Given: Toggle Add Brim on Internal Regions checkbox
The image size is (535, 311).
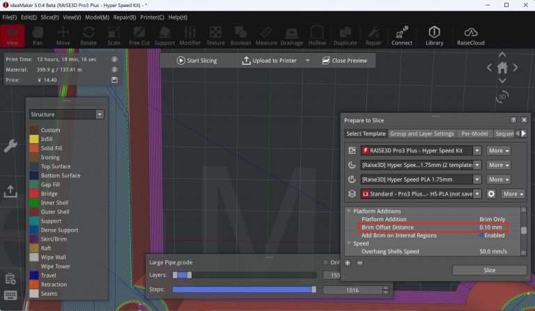Looking at the screenshot, I should click(481, 235).
